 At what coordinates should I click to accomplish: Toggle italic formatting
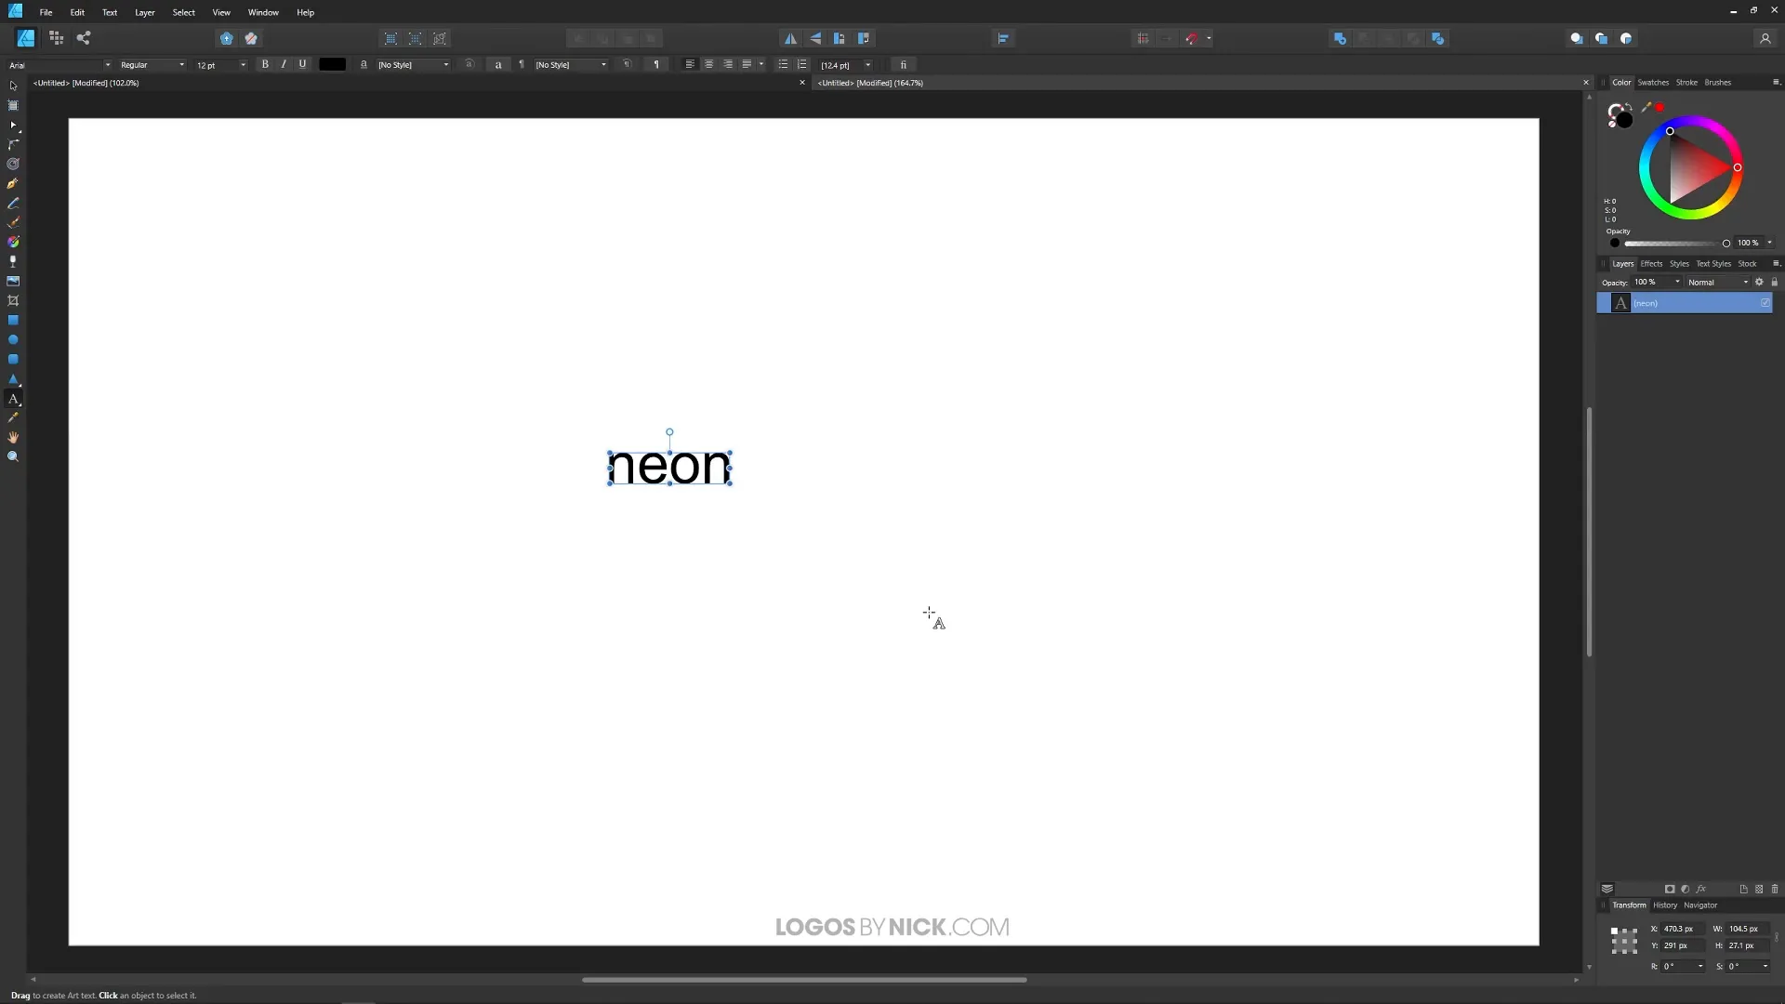(284, 64)
